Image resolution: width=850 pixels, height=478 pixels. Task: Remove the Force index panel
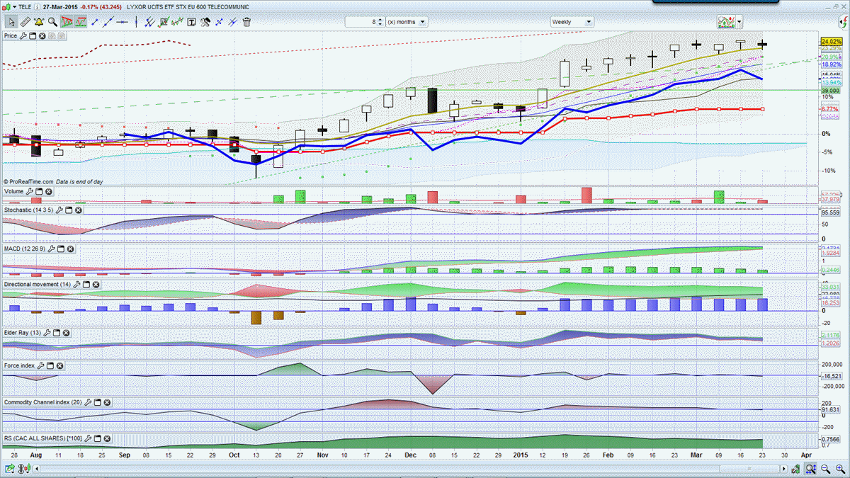(x=59, y=365)
